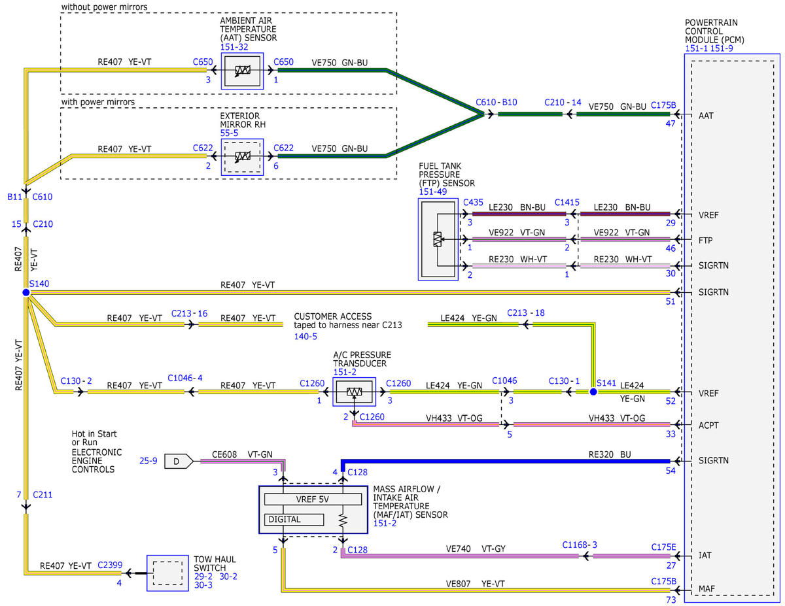The image size is (785, 606).
Task: Select the MAF/IAT sensor VREF 5V block
Action: [313, 499]
